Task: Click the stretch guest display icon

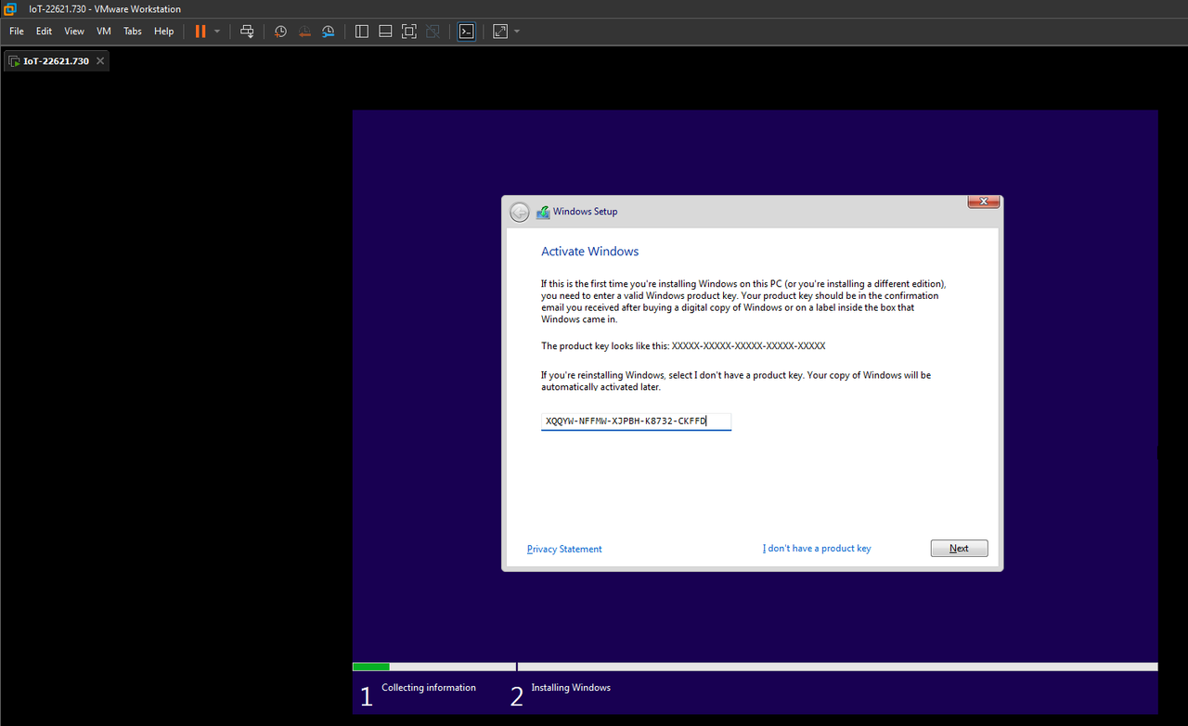Action: click(x=500, y=32)
